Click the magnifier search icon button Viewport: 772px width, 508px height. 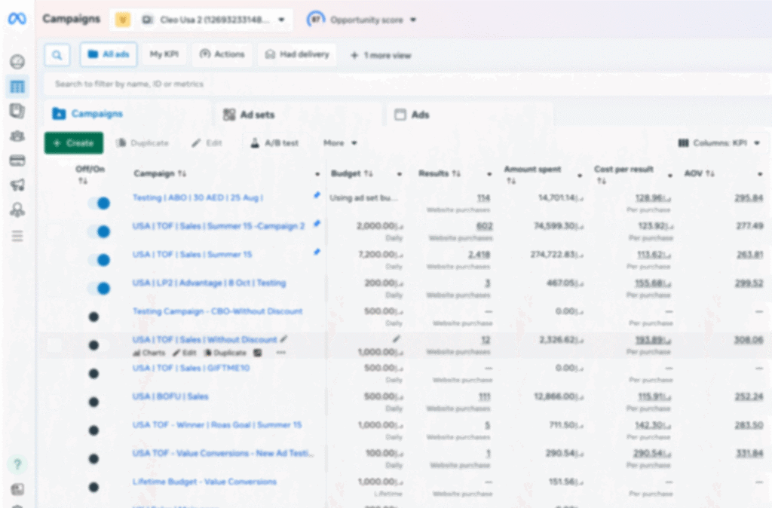pyautogui.click(x=57, y=54)
